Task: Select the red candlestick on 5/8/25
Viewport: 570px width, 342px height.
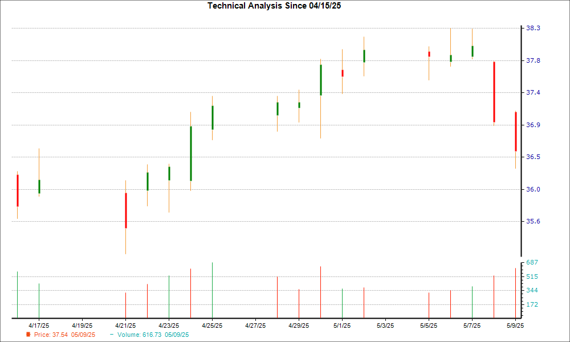Action: tap(493, 91)
